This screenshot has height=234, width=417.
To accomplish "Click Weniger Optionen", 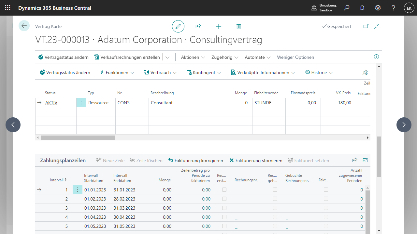I will click(295, 57).
